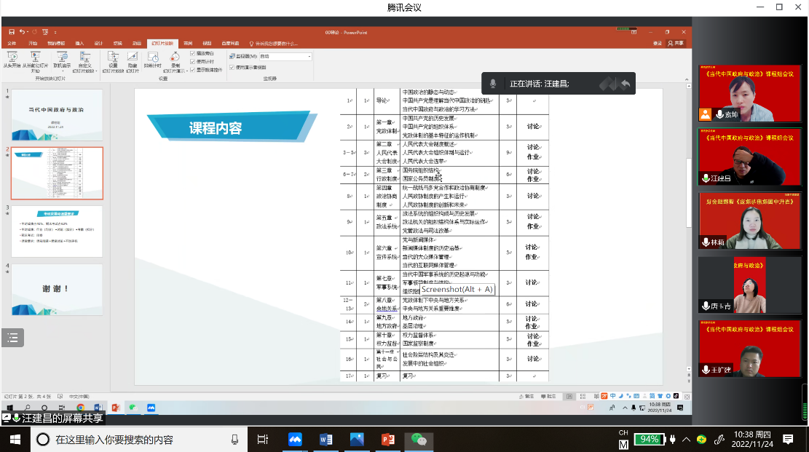The width and height of the screenshot is (809, 452).
Task: Uncheck the 使用演示者视图 checkbox
Action: (x=232, y=67)
